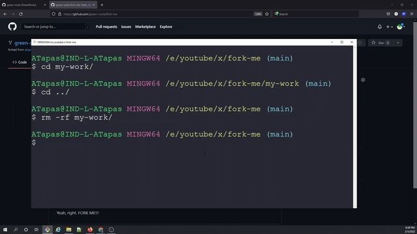This screenshot has width=417, height=234.
Task: Open the green document app in taskbar
Action: pos(79,229)
